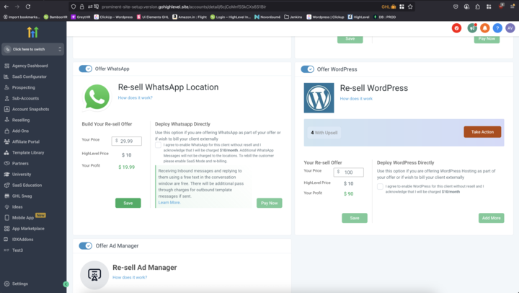519x293 pixels.
Task: Click the Add-Ons lock icon
Action: coord(6,131)
